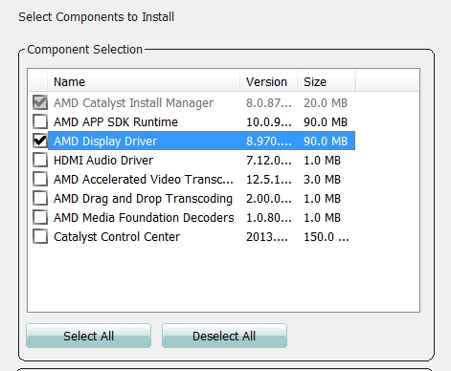Click the Select All button

88,336
